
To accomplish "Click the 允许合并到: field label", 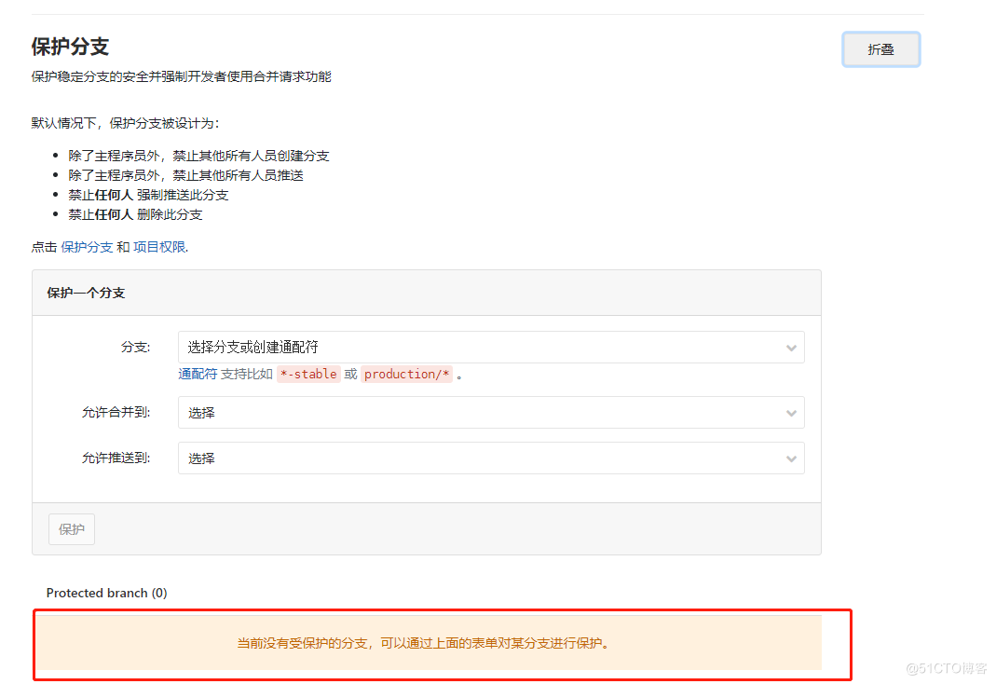I will [116, 412].
